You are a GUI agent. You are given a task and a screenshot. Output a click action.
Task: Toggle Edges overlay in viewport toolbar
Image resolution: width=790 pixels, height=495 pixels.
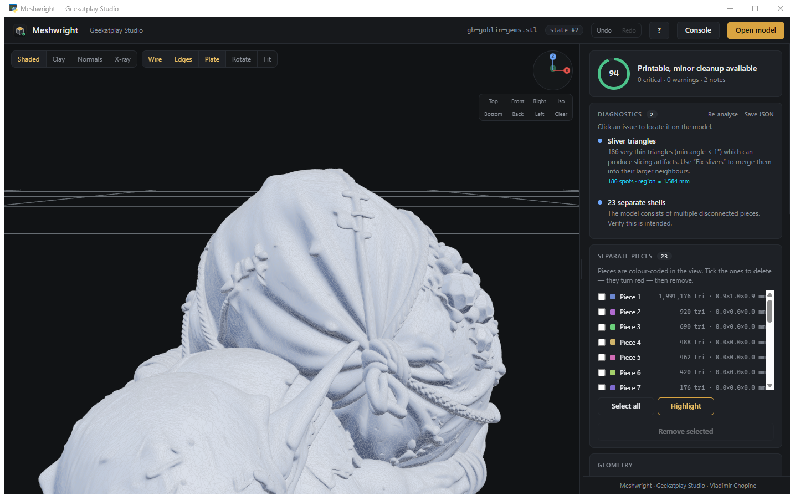pyautogui.click(x=183, y=59)
